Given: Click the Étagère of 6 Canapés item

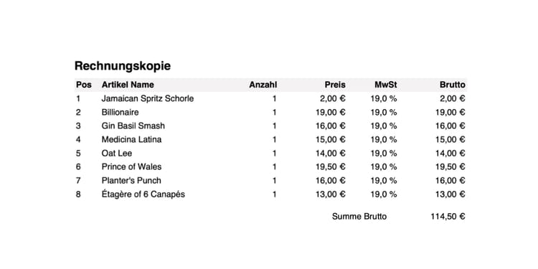Looking at the screenshot, I should tap(143, 194).
